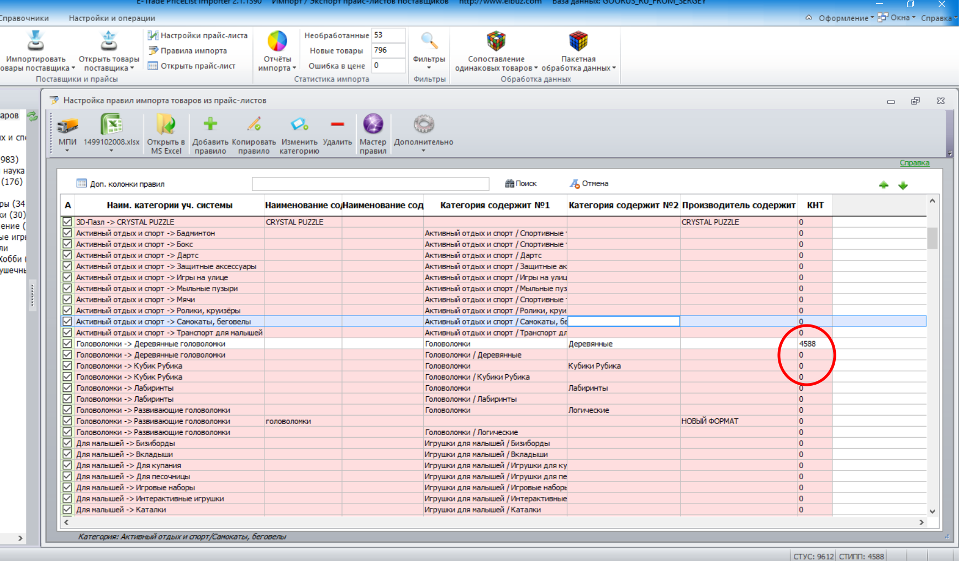959x561 pixels.
Task: Click the vertical scrollbar down arrow
Action: [932, 511]
